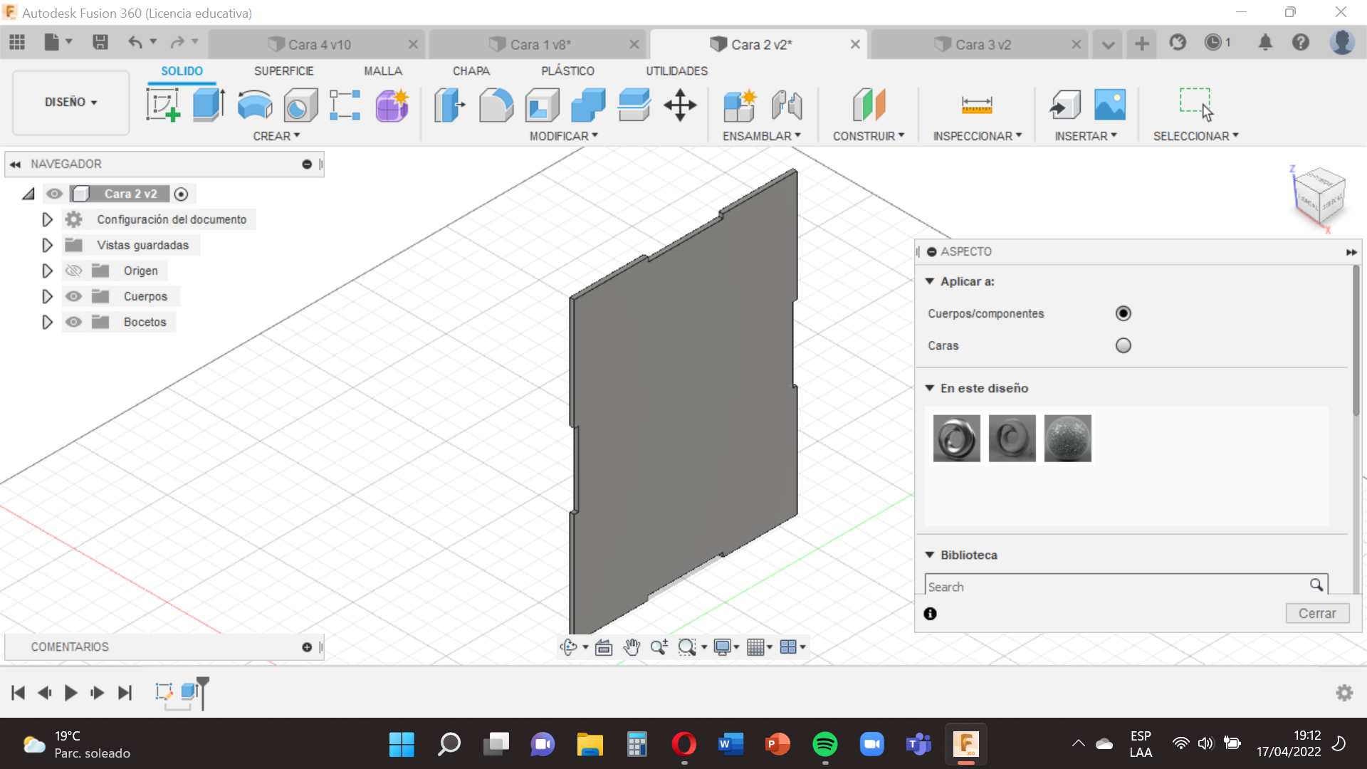The image size is (1367, 769).
Task: Expand the Origen node
Action: pos(47,271)
